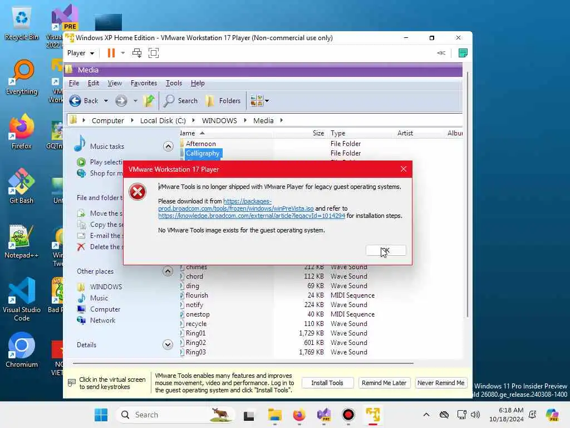Viewport: 570px width, 428px height.
Task: Open the Help menu
Action: [198, 83]
